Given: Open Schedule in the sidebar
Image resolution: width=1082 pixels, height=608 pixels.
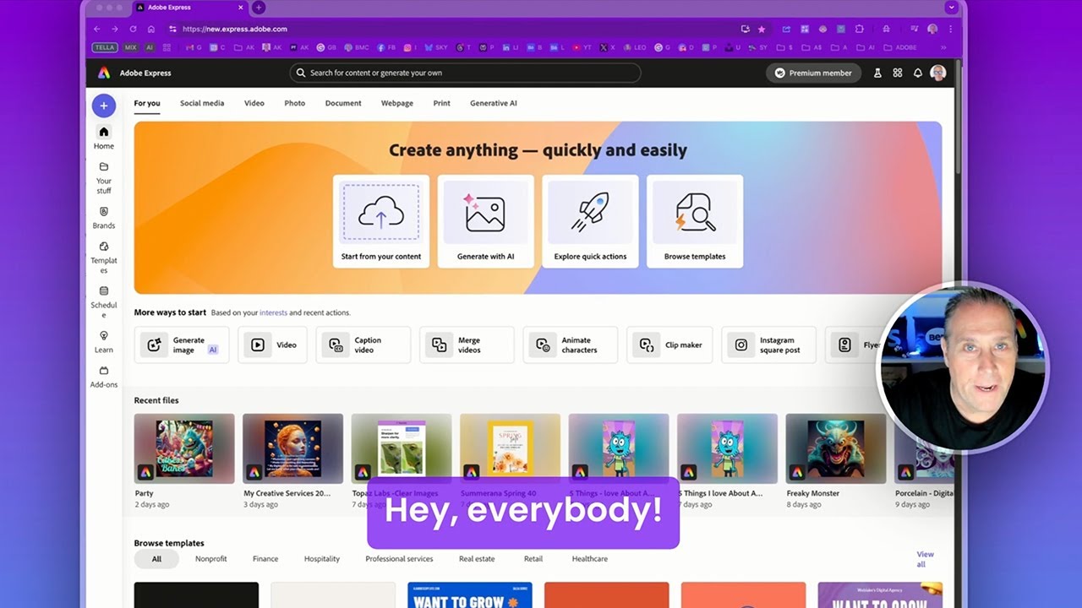Looking at the screenshot, I should click(104, 302).
